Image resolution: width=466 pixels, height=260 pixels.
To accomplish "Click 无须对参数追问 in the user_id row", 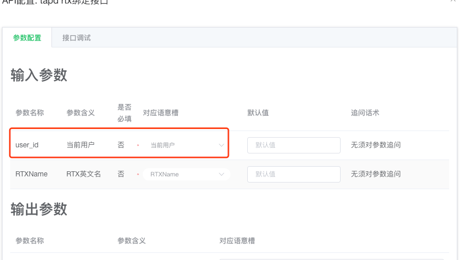I will pyautogui.click(x=376, y=145).
